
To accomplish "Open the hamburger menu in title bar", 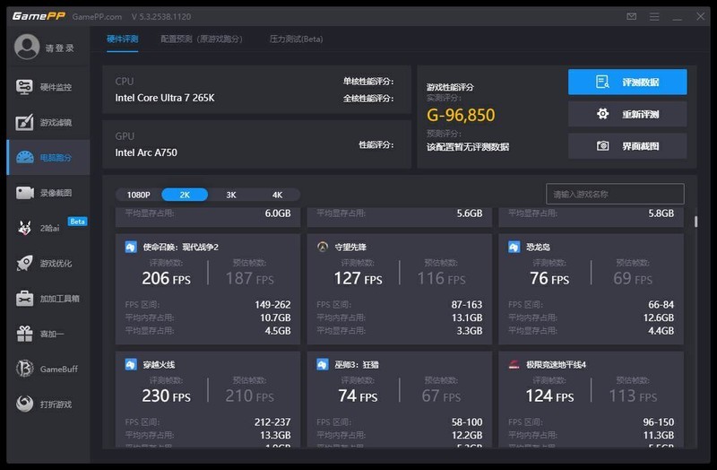I will pyautogui.click(x=654, y=16).
